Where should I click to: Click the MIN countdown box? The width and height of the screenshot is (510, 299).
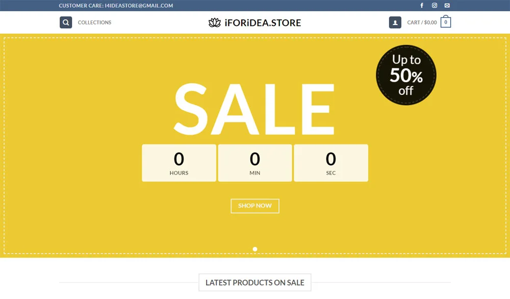[x=255, y=162]
